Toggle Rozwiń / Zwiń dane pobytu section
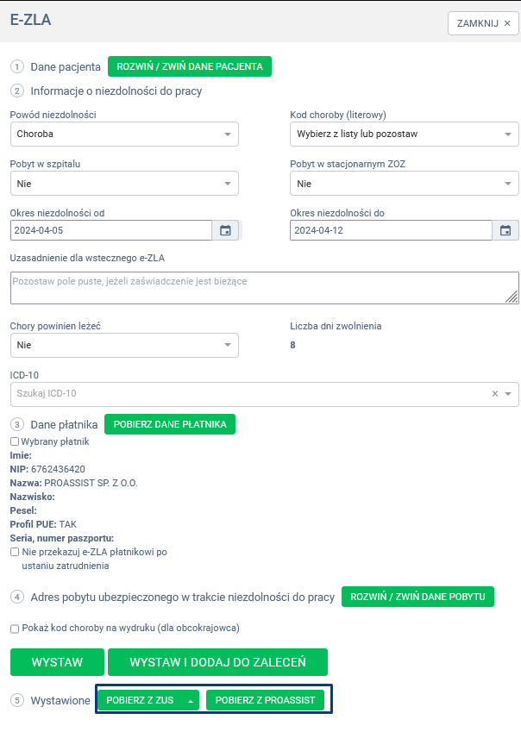Screen dimensions: 521x732 417,597
